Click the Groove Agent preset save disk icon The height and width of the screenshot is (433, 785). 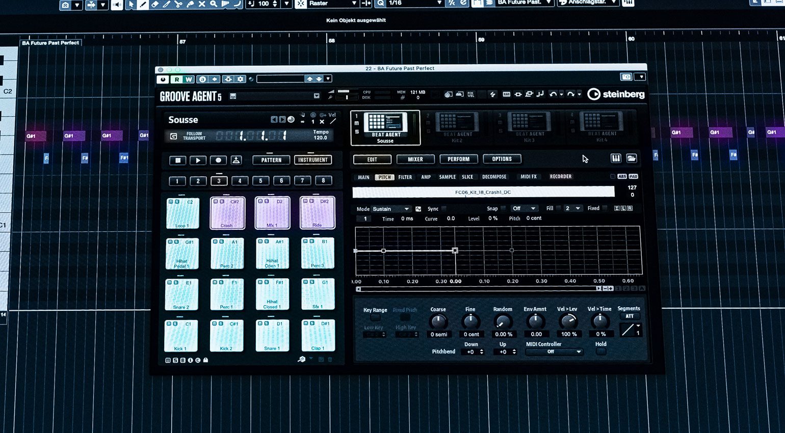tap(233, 96)
